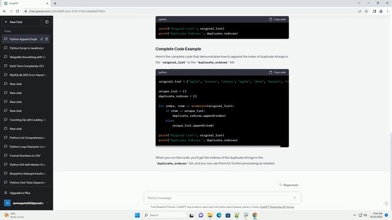Open the Shapefile Smoothing chat
The image size is (392, 220).
[x=26, y=57]
